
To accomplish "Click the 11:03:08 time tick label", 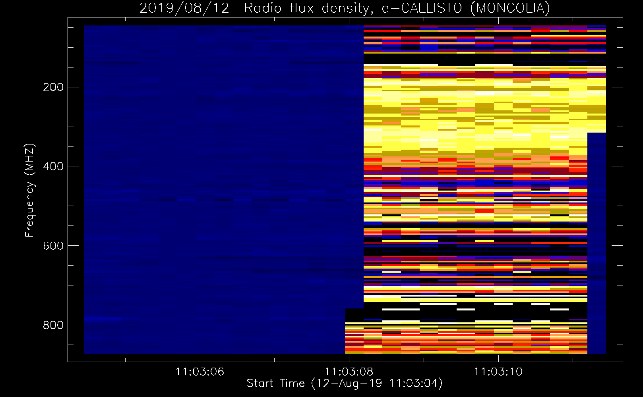I will coord(349,372).
